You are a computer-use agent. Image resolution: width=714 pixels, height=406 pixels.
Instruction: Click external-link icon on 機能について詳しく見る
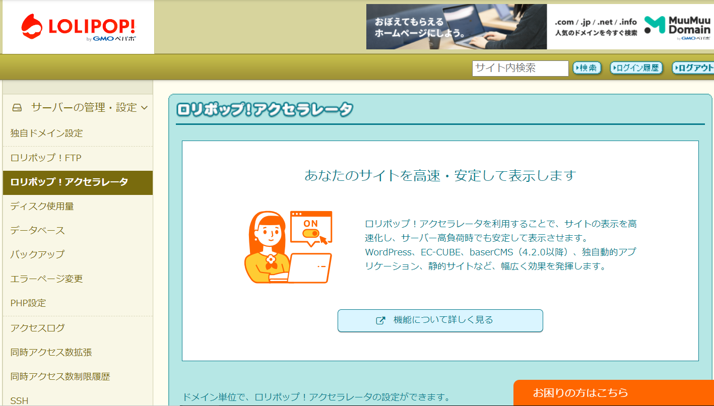pyautogui.click(x=381, y=320)
